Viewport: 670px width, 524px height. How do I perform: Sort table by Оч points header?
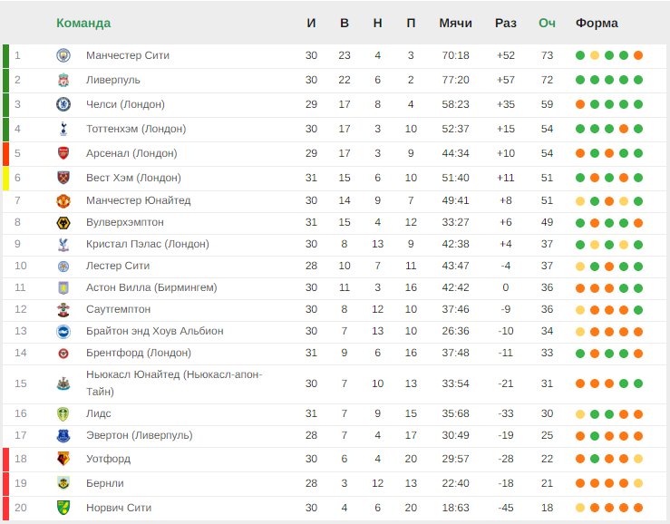(547, 23)
